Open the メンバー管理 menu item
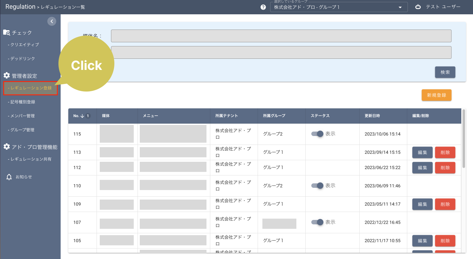The width and height of the screenshot is (473, 259). tap(22, 116)
